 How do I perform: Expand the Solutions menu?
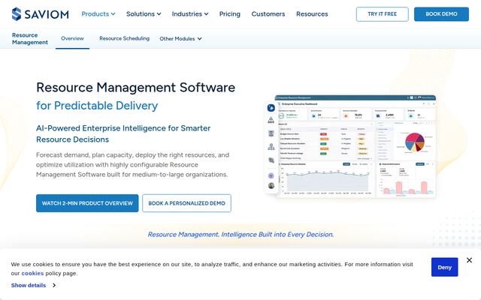coord(144,14)
